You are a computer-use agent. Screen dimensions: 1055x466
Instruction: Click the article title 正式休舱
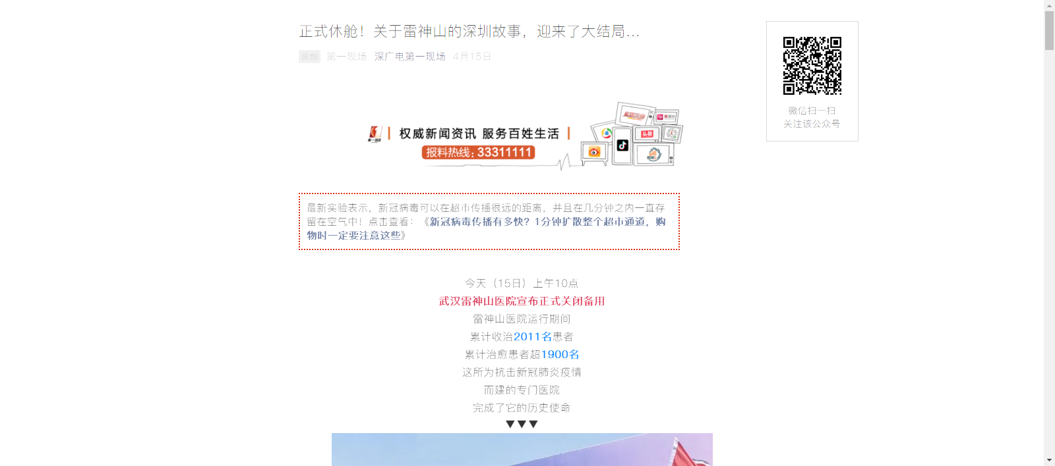coord(469,31)
